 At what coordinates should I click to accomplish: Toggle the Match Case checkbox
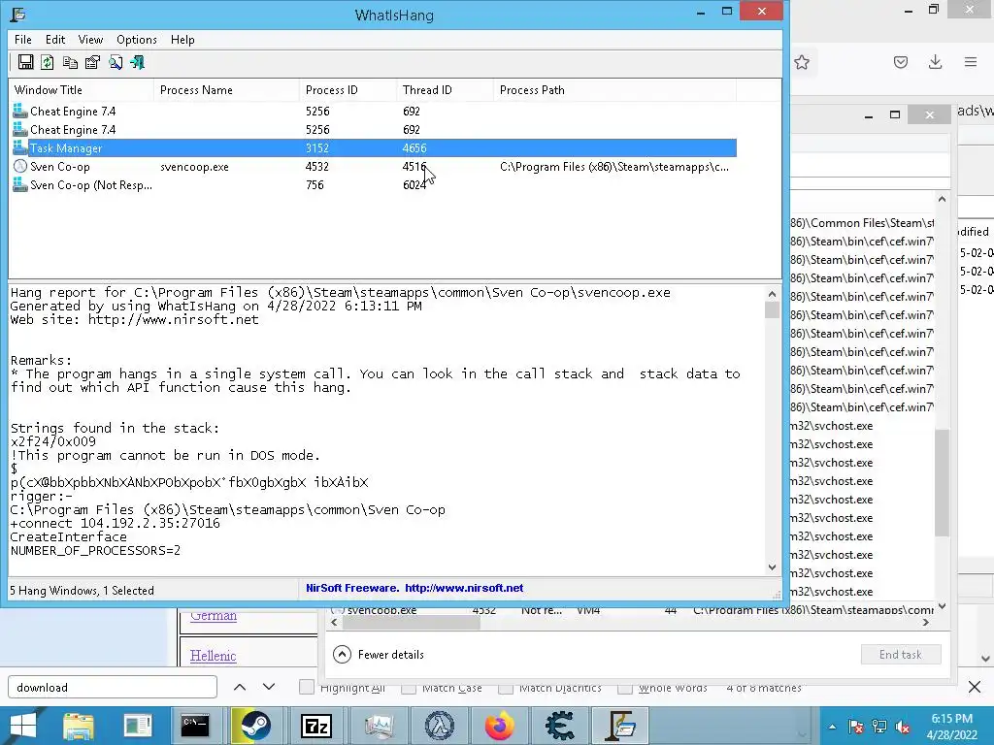coord(409,688)
